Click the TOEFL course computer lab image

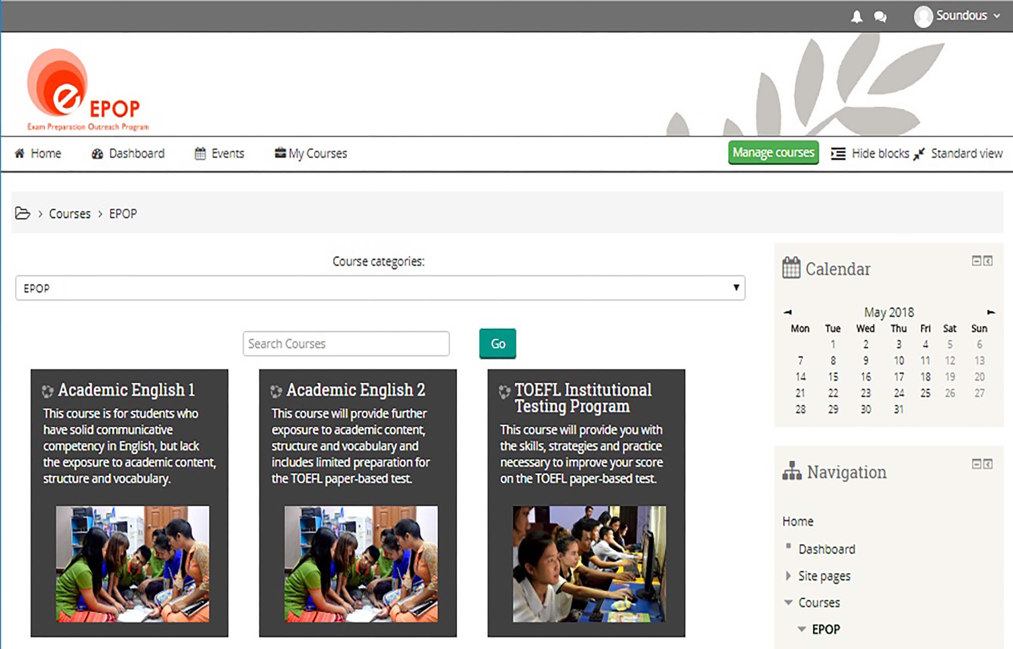tap(590, 564)
